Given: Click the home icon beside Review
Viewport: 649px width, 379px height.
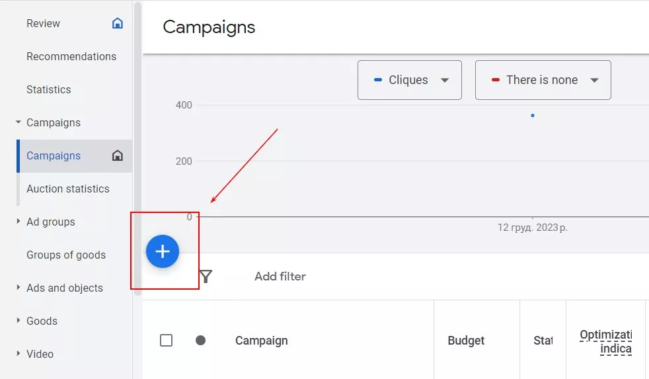Looking at the screenshot, I should (x=118, y=23).
